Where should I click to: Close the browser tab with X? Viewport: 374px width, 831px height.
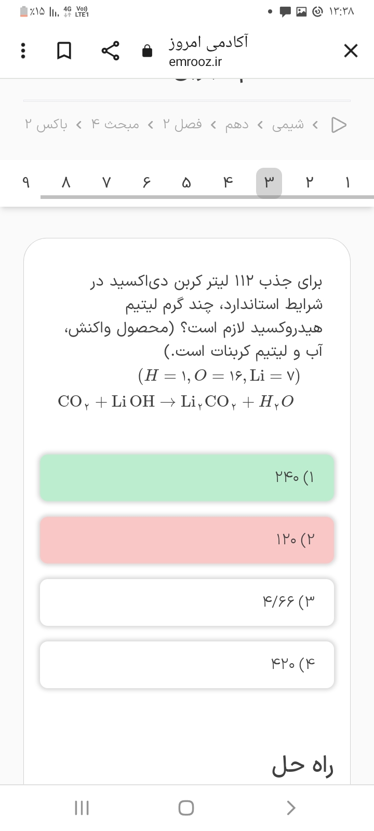click(x=351, y=51)
